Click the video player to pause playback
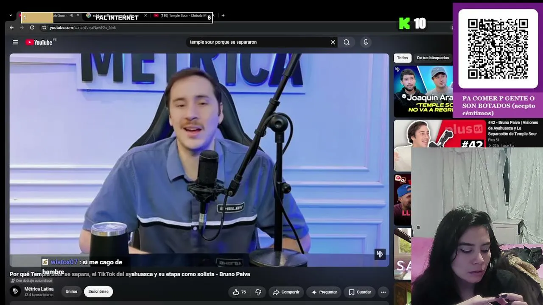This screenshot has height=305, width=543. [x=199, y=160]
